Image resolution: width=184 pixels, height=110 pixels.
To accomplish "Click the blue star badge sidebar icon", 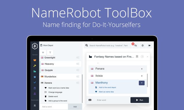I will pyautogui.click(x=35, y=77).
